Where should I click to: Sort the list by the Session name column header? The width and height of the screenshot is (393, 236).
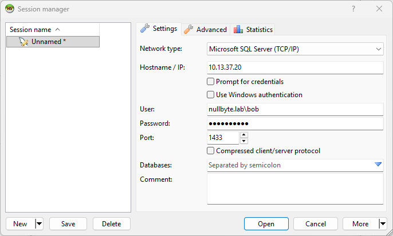(52, 30)
